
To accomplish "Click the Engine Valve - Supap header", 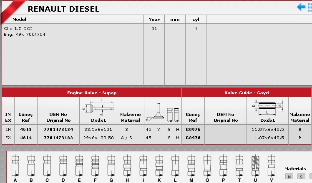I will coord(91,93).
